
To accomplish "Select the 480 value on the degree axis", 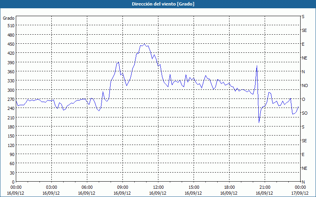I will click(x=11, y=35).
